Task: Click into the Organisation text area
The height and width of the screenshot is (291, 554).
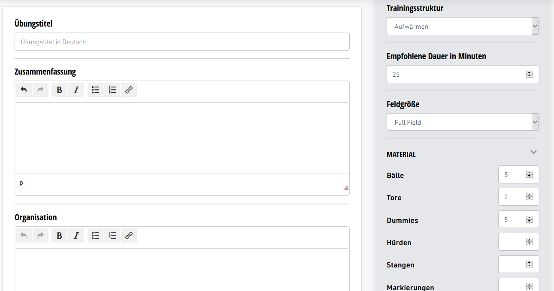Action: click(x=182, y=270)
